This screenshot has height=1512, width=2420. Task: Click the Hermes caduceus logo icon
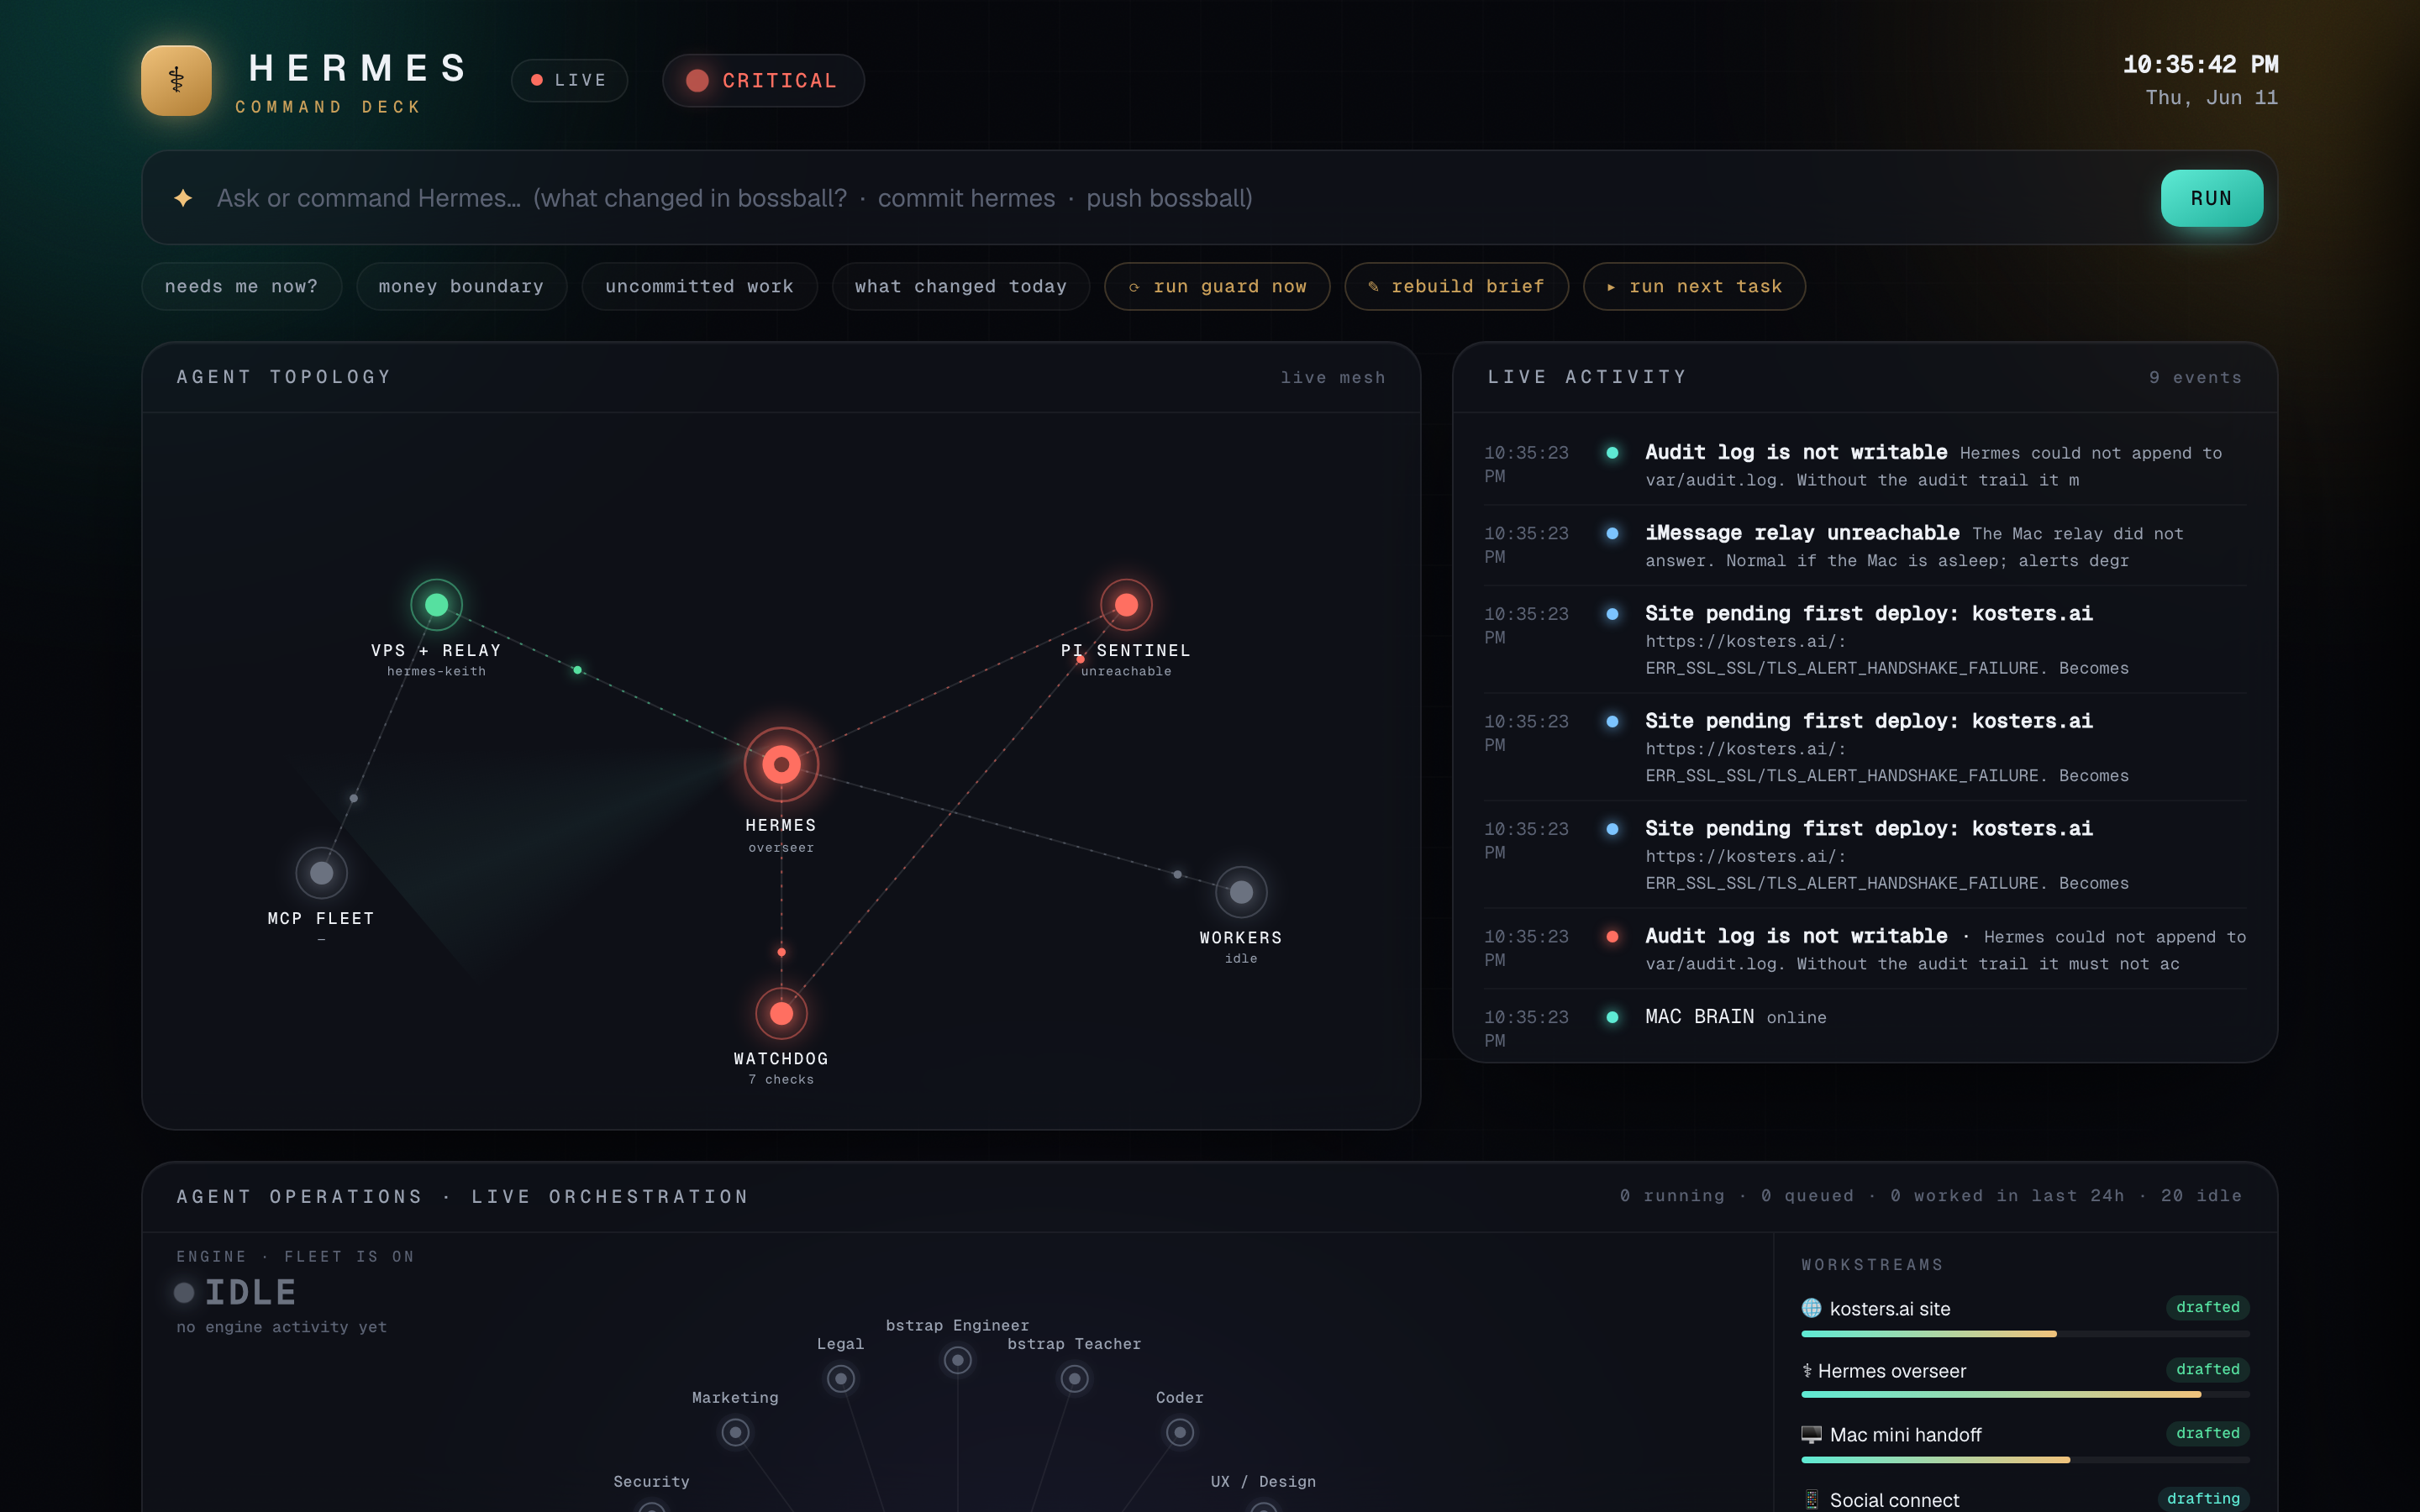pyautogui.click(x=176, y=80)
